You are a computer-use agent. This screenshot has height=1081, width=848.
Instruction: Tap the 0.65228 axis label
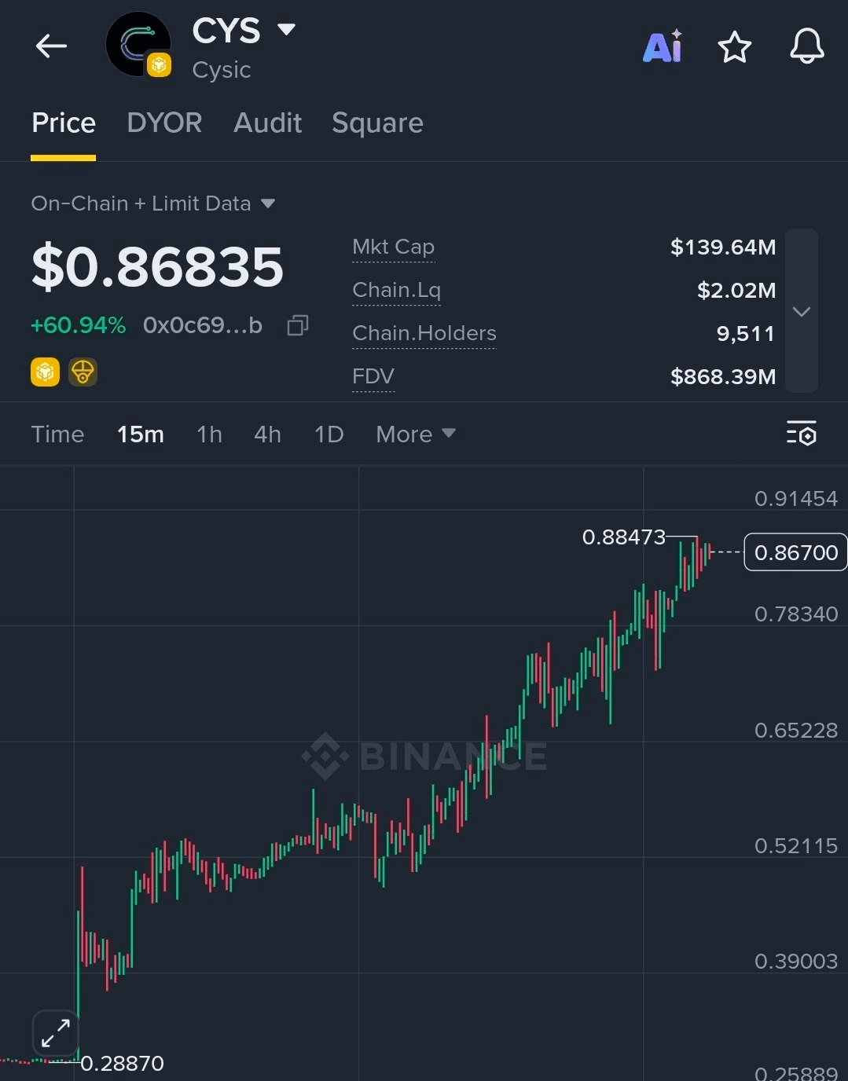(x=796, y=731)
